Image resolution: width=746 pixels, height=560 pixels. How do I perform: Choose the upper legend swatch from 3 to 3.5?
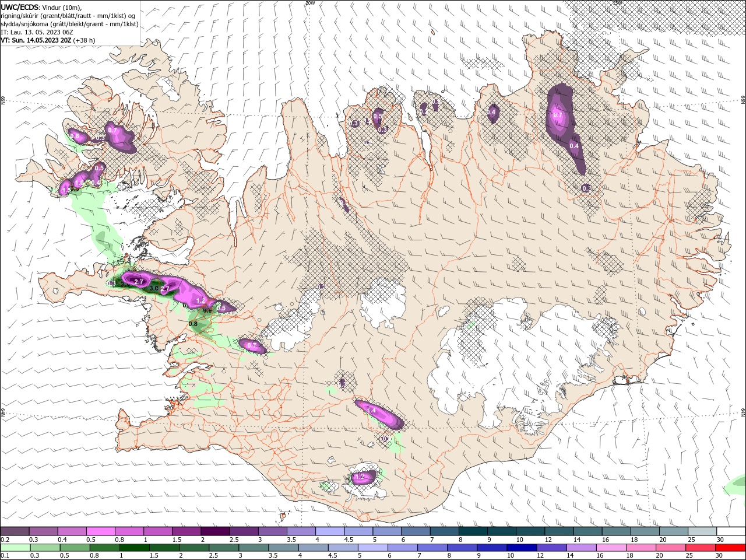273,531
